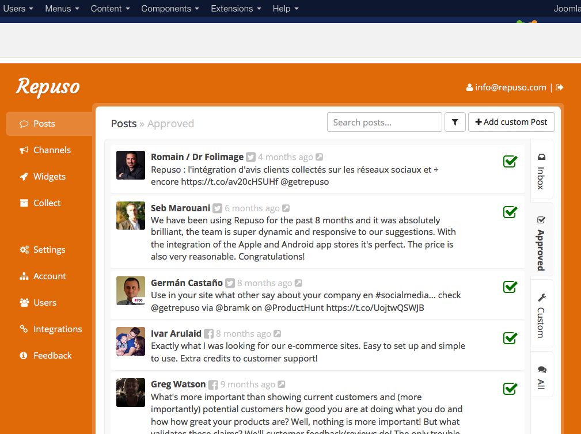Click the Add custom Post button
The image size is (581, 434).
click(511, 122)
